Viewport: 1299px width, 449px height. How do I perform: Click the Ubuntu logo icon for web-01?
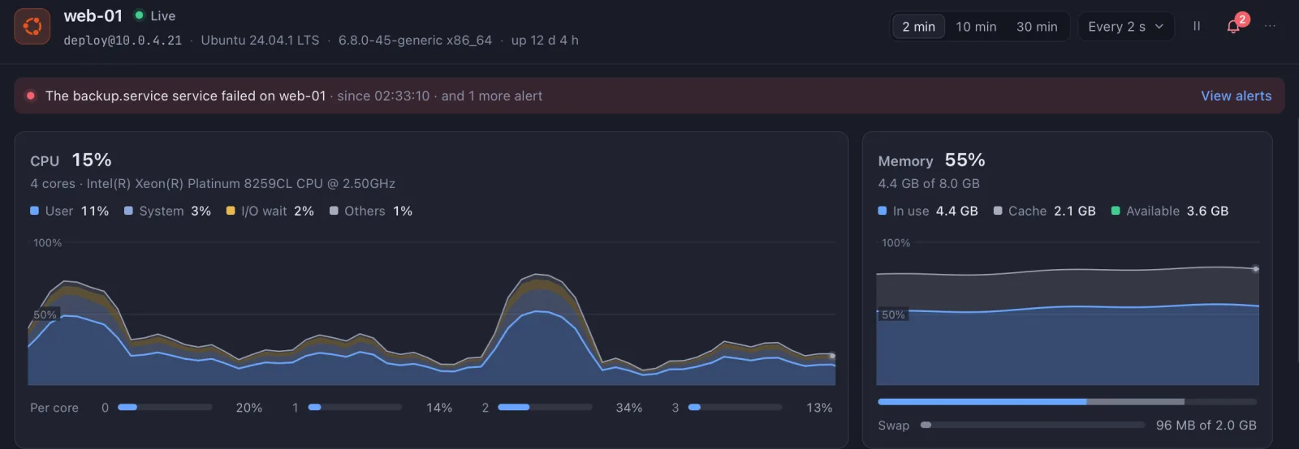tap(32, 27)
